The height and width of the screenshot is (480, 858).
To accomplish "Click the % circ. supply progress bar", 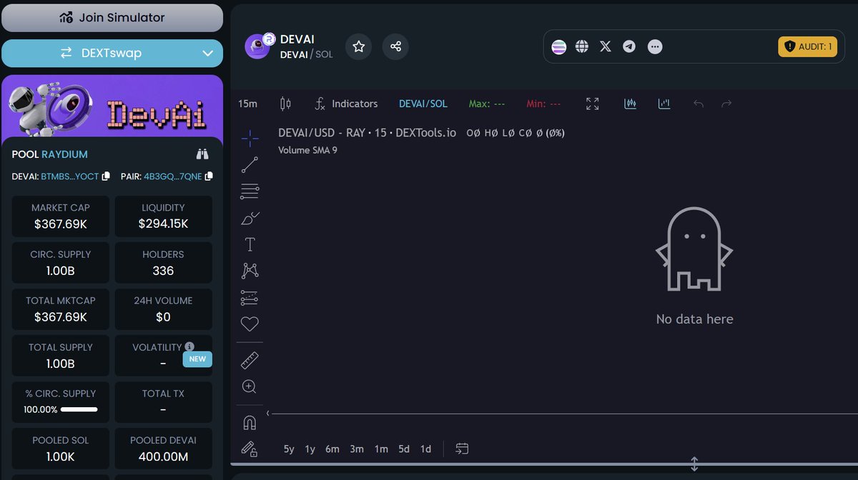I will [79, 410].
